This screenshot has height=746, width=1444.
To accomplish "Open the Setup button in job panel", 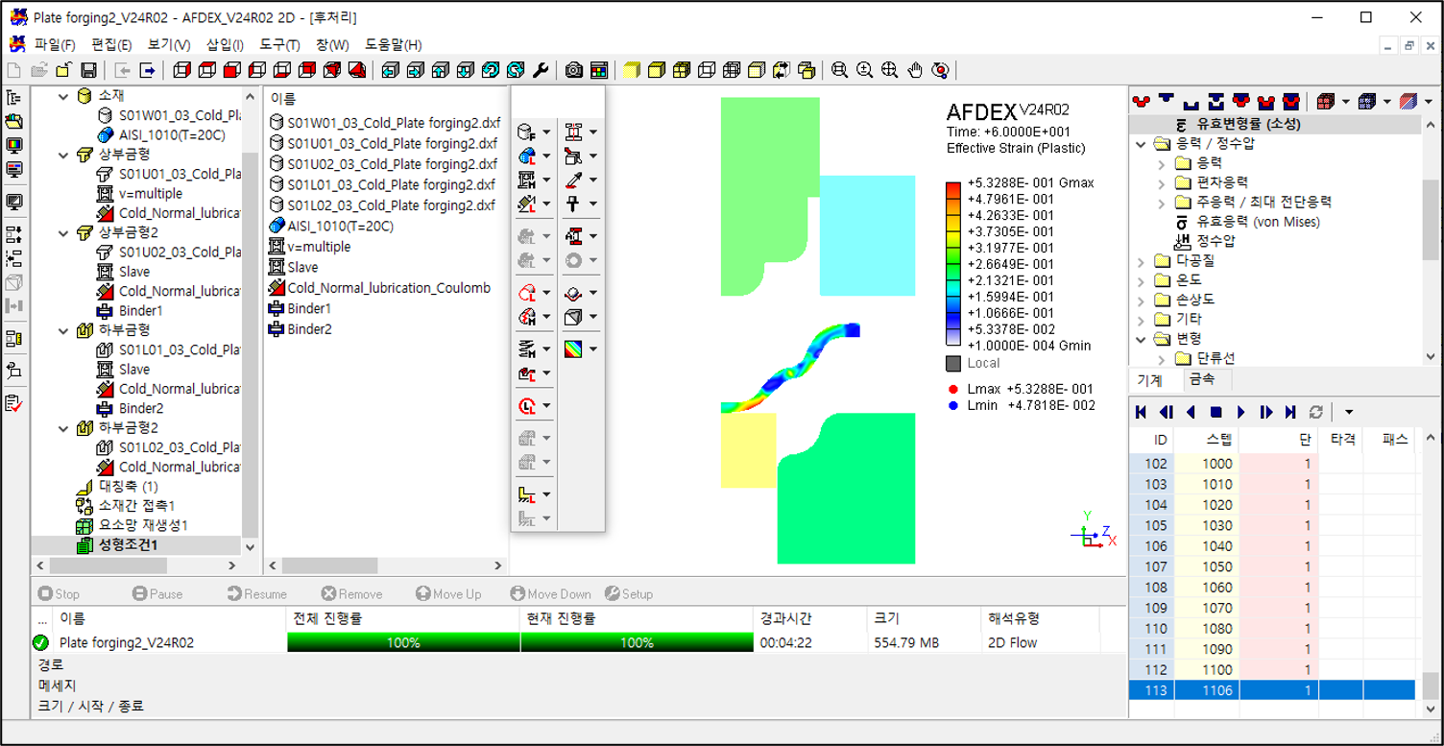I will coord(629,594).
